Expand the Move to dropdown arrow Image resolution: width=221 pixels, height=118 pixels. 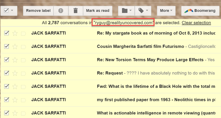(x=130, y=10)
